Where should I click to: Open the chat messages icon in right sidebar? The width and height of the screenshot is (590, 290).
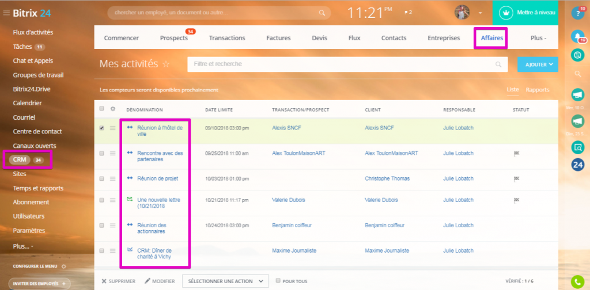[x=577, y=55]
